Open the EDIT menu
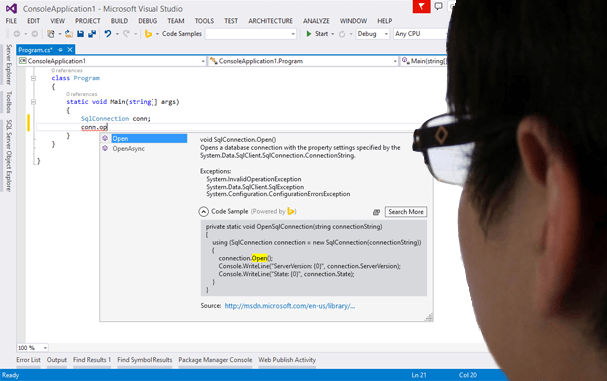This screenshot has width=607, height=381. [x=33, y=21]
